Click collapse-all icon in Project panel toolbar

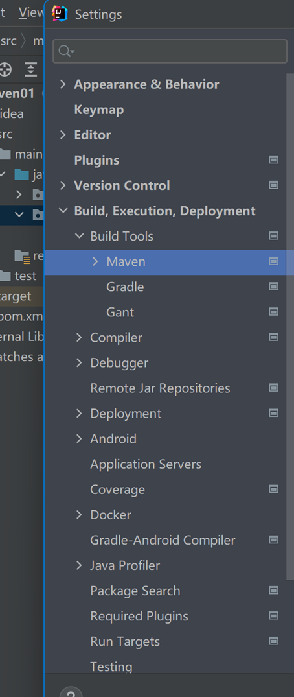click(30, 69)
